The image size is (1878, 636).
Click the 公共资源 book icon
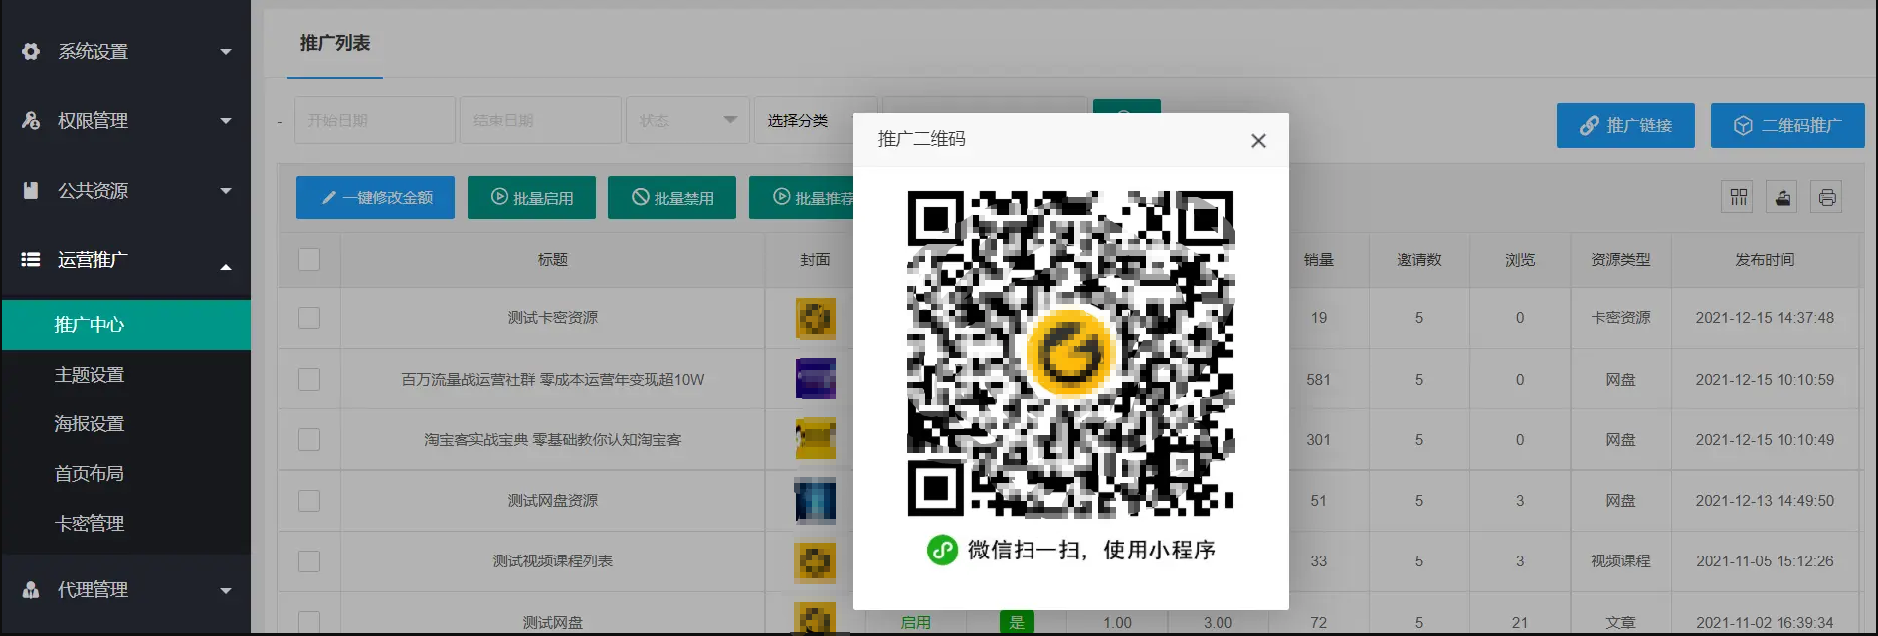31,190
